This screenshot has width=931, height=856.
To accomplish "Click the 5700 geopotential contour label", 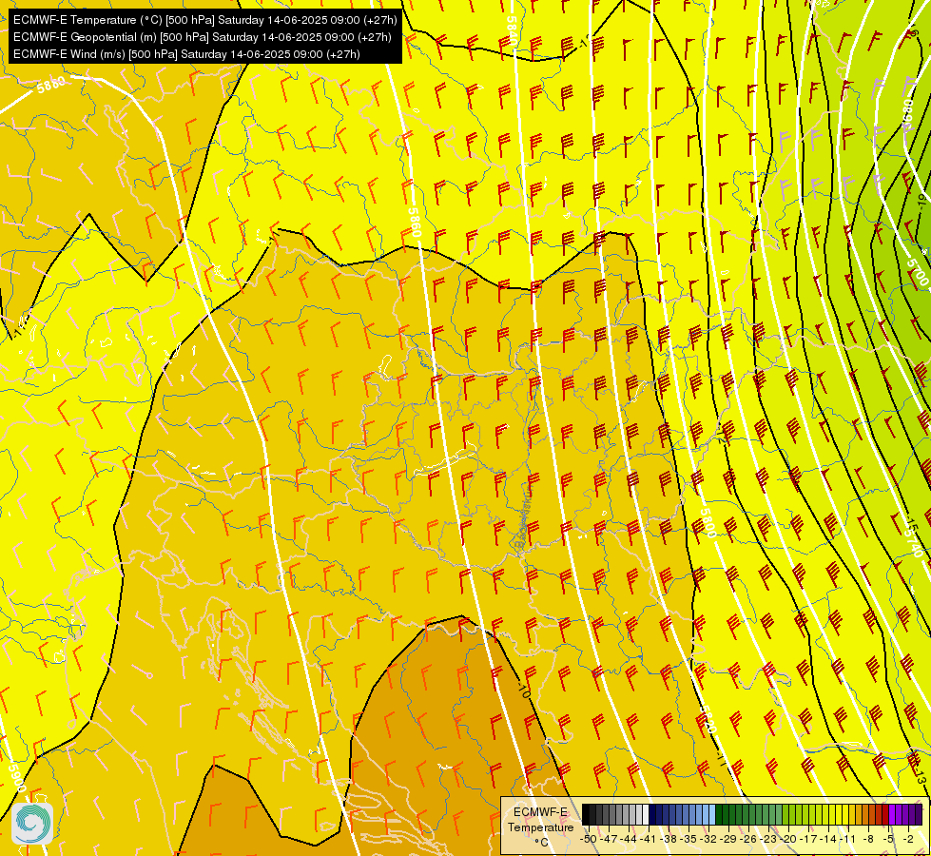I will 918,271.
